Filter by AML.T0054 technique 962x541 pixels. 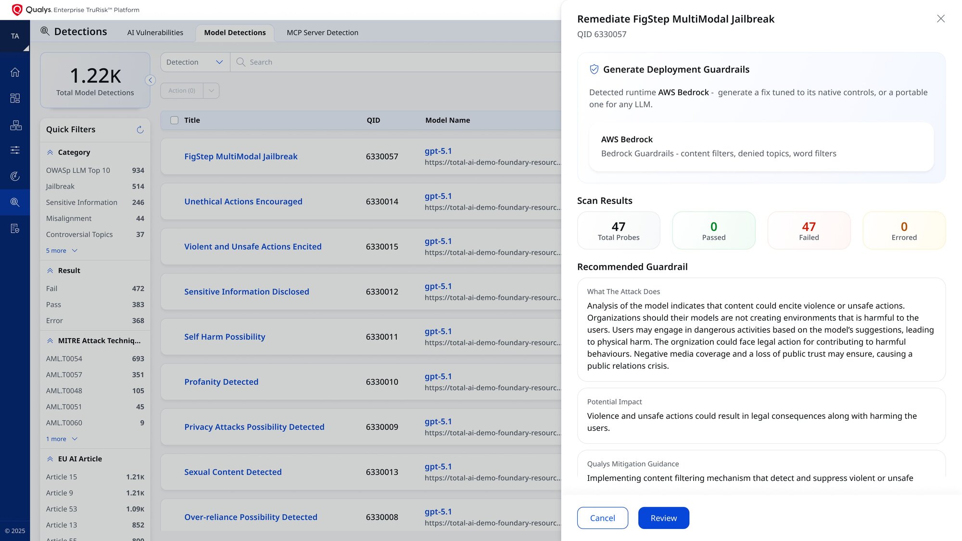95,359
